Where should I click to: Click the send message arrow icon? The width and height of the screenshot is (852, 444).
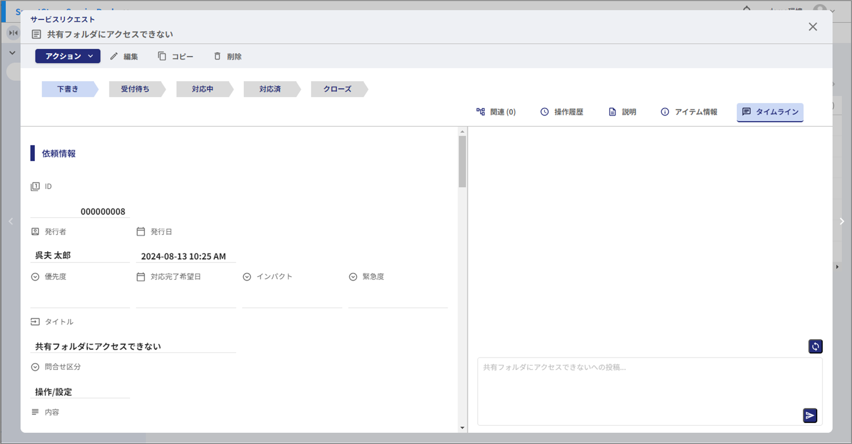(809, 415)
